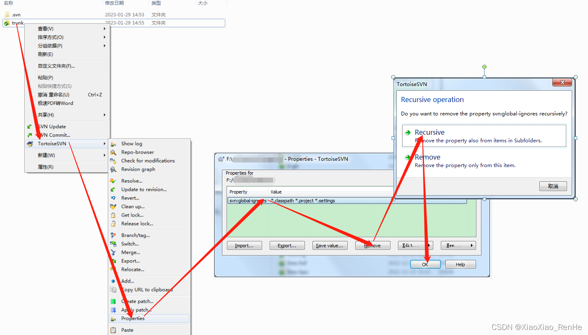Click the Show log icon
This screenshot has height=335, width=588.
click(113, 144)
